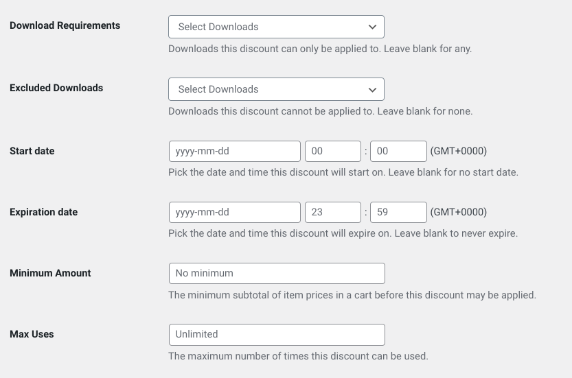Open the Download Requirements select box
572x378 pixels.
[x=268, y=27]
